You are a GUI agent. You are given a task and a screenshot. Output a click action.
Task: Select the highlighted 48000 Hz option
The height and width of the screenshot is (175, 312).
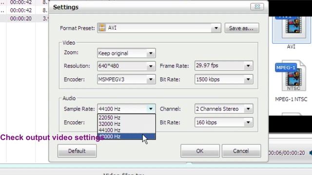click(126, 137)
